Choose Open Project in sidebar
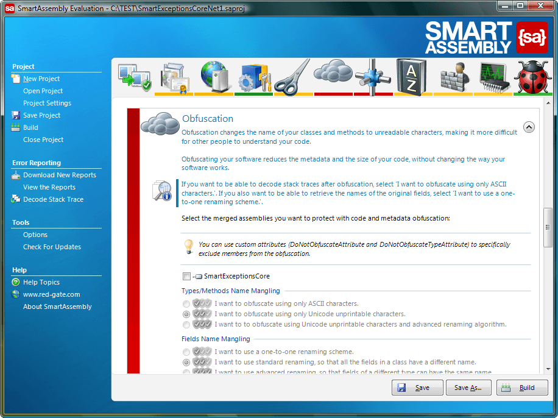Image resolution: width=558 pixels, height=418 pixels. (x=43, y=91)
